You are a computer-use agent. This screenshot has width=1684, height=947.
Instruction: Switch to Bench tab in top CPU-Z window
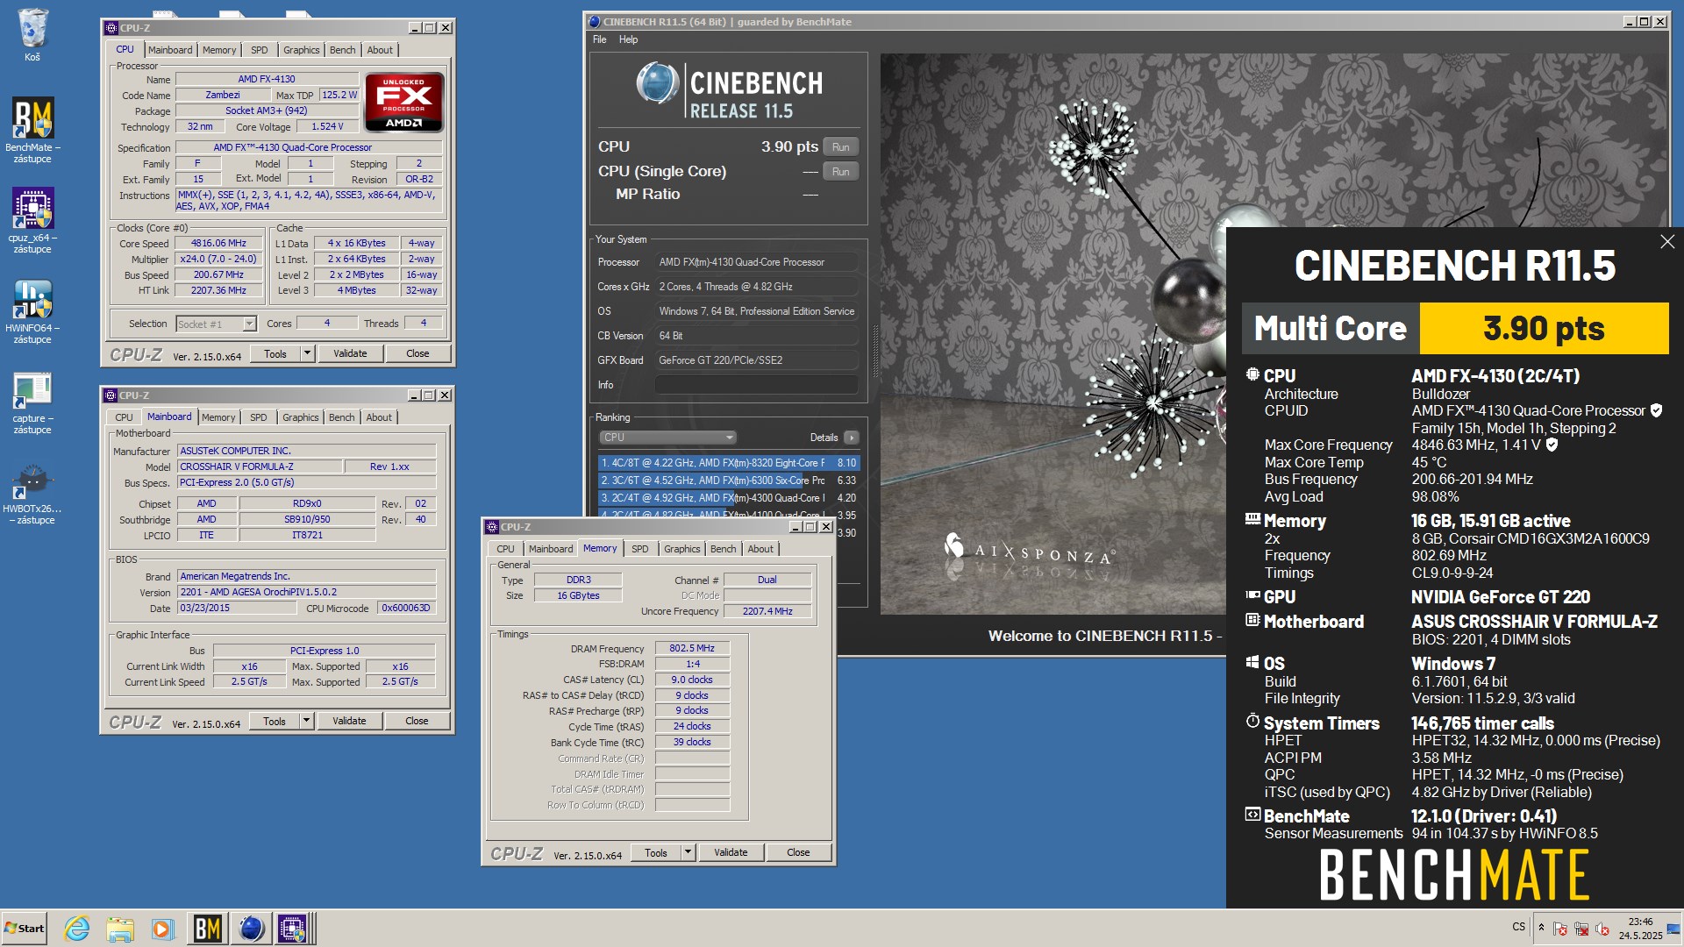click(x=342, y=50)
